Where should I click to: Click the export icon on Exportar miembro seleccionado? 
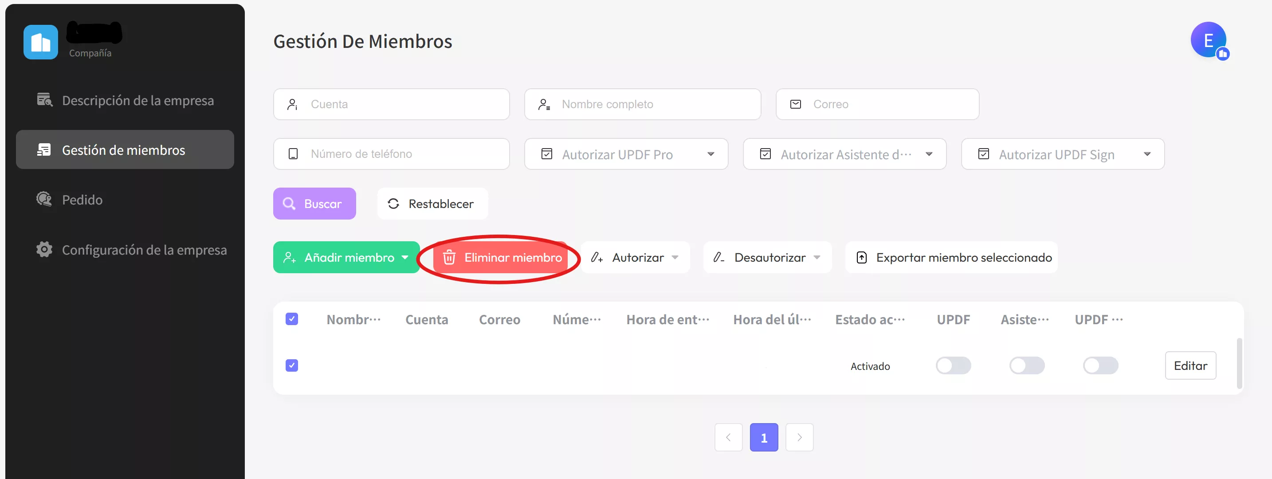tap(862, 257)
